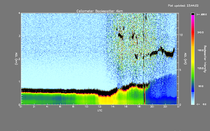
Task: Click the black segment atop the colorbar
Action: tap(193, 14)
